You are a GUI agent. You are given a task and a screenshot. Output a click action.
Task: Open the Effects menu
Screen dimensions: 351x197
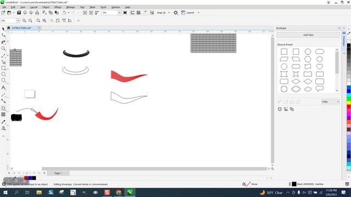(x=58, y=7)
